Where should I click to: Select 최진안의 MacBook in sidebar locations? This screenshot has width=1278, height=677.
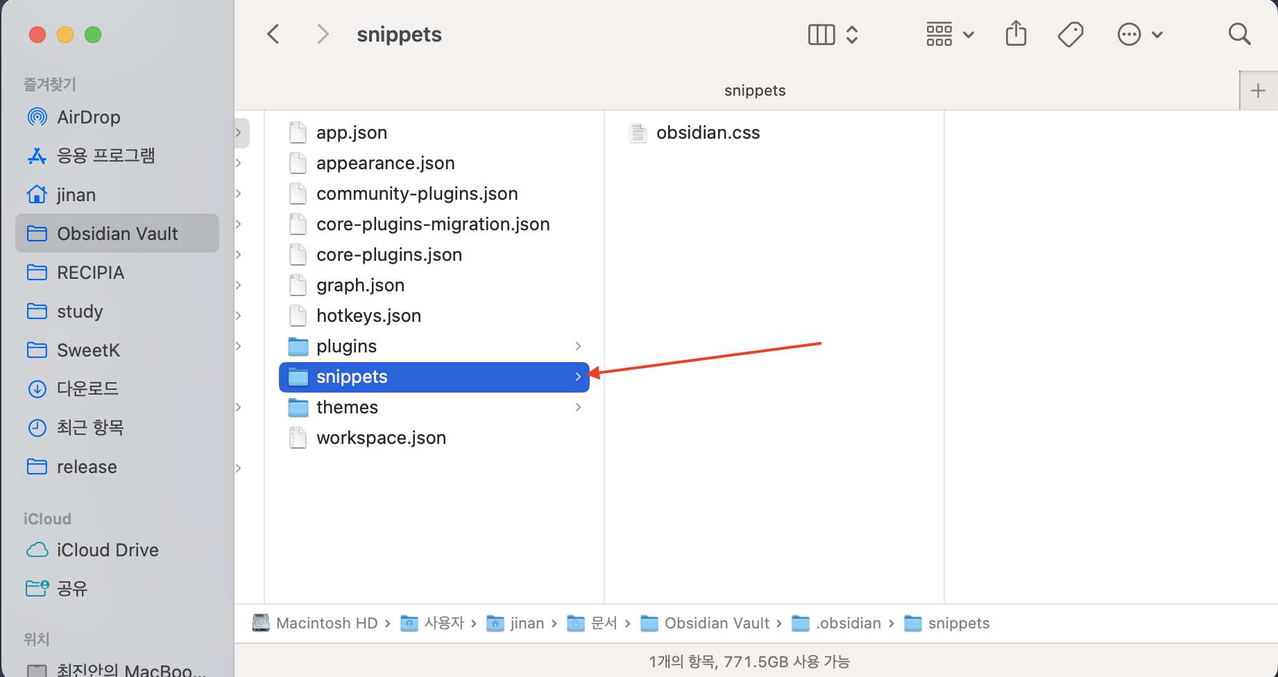tap(117, 670)
